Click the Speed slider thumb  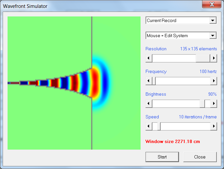pyautogui.click(x=159, y=126)
